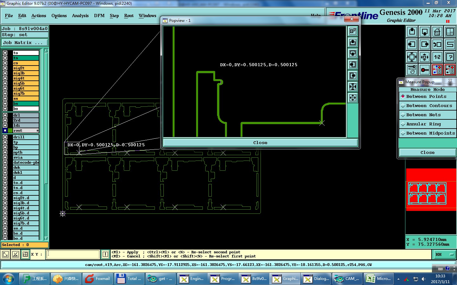Open the Edit menu
Image resolution: width=457 pixels, height=285 pixels.
tap(22, 16)
